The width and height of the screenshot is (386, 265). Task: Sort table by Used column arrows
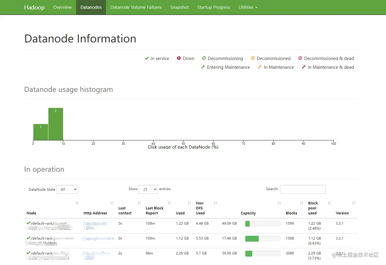189,203
